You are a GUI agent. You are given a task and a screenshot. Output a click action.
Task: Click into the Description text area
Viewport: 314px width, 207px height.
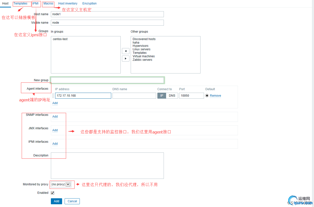pyautogui.click(x=107, y=166)
